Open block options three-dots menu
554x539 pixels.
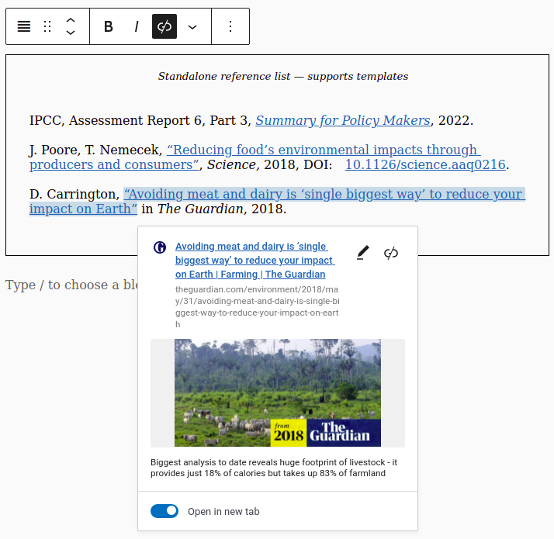coord(230,26)
